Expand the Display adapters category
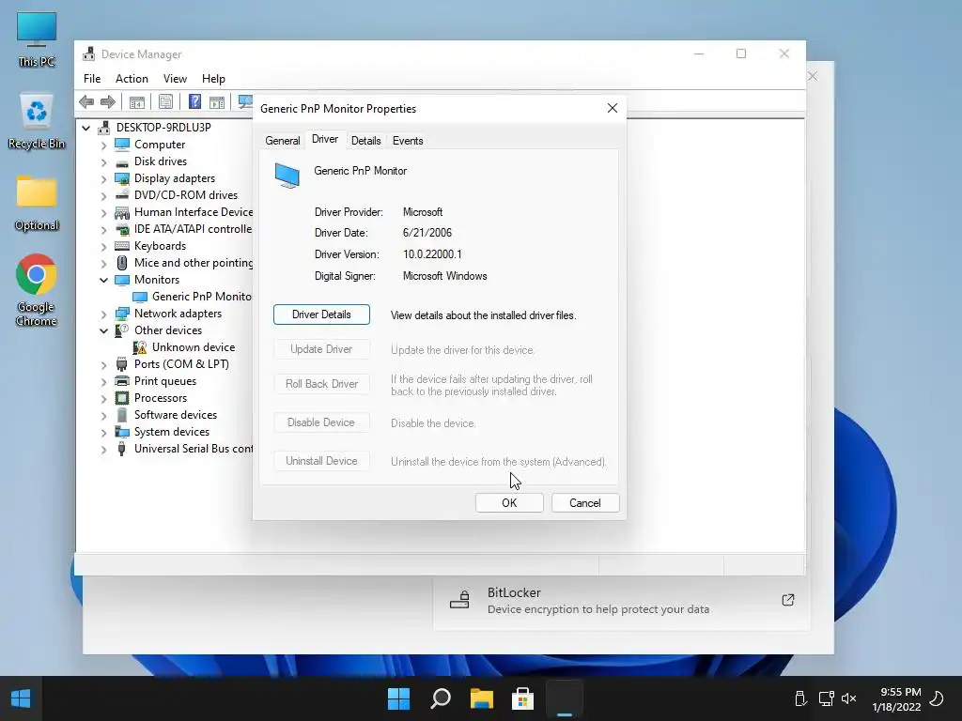 (103, 179)
